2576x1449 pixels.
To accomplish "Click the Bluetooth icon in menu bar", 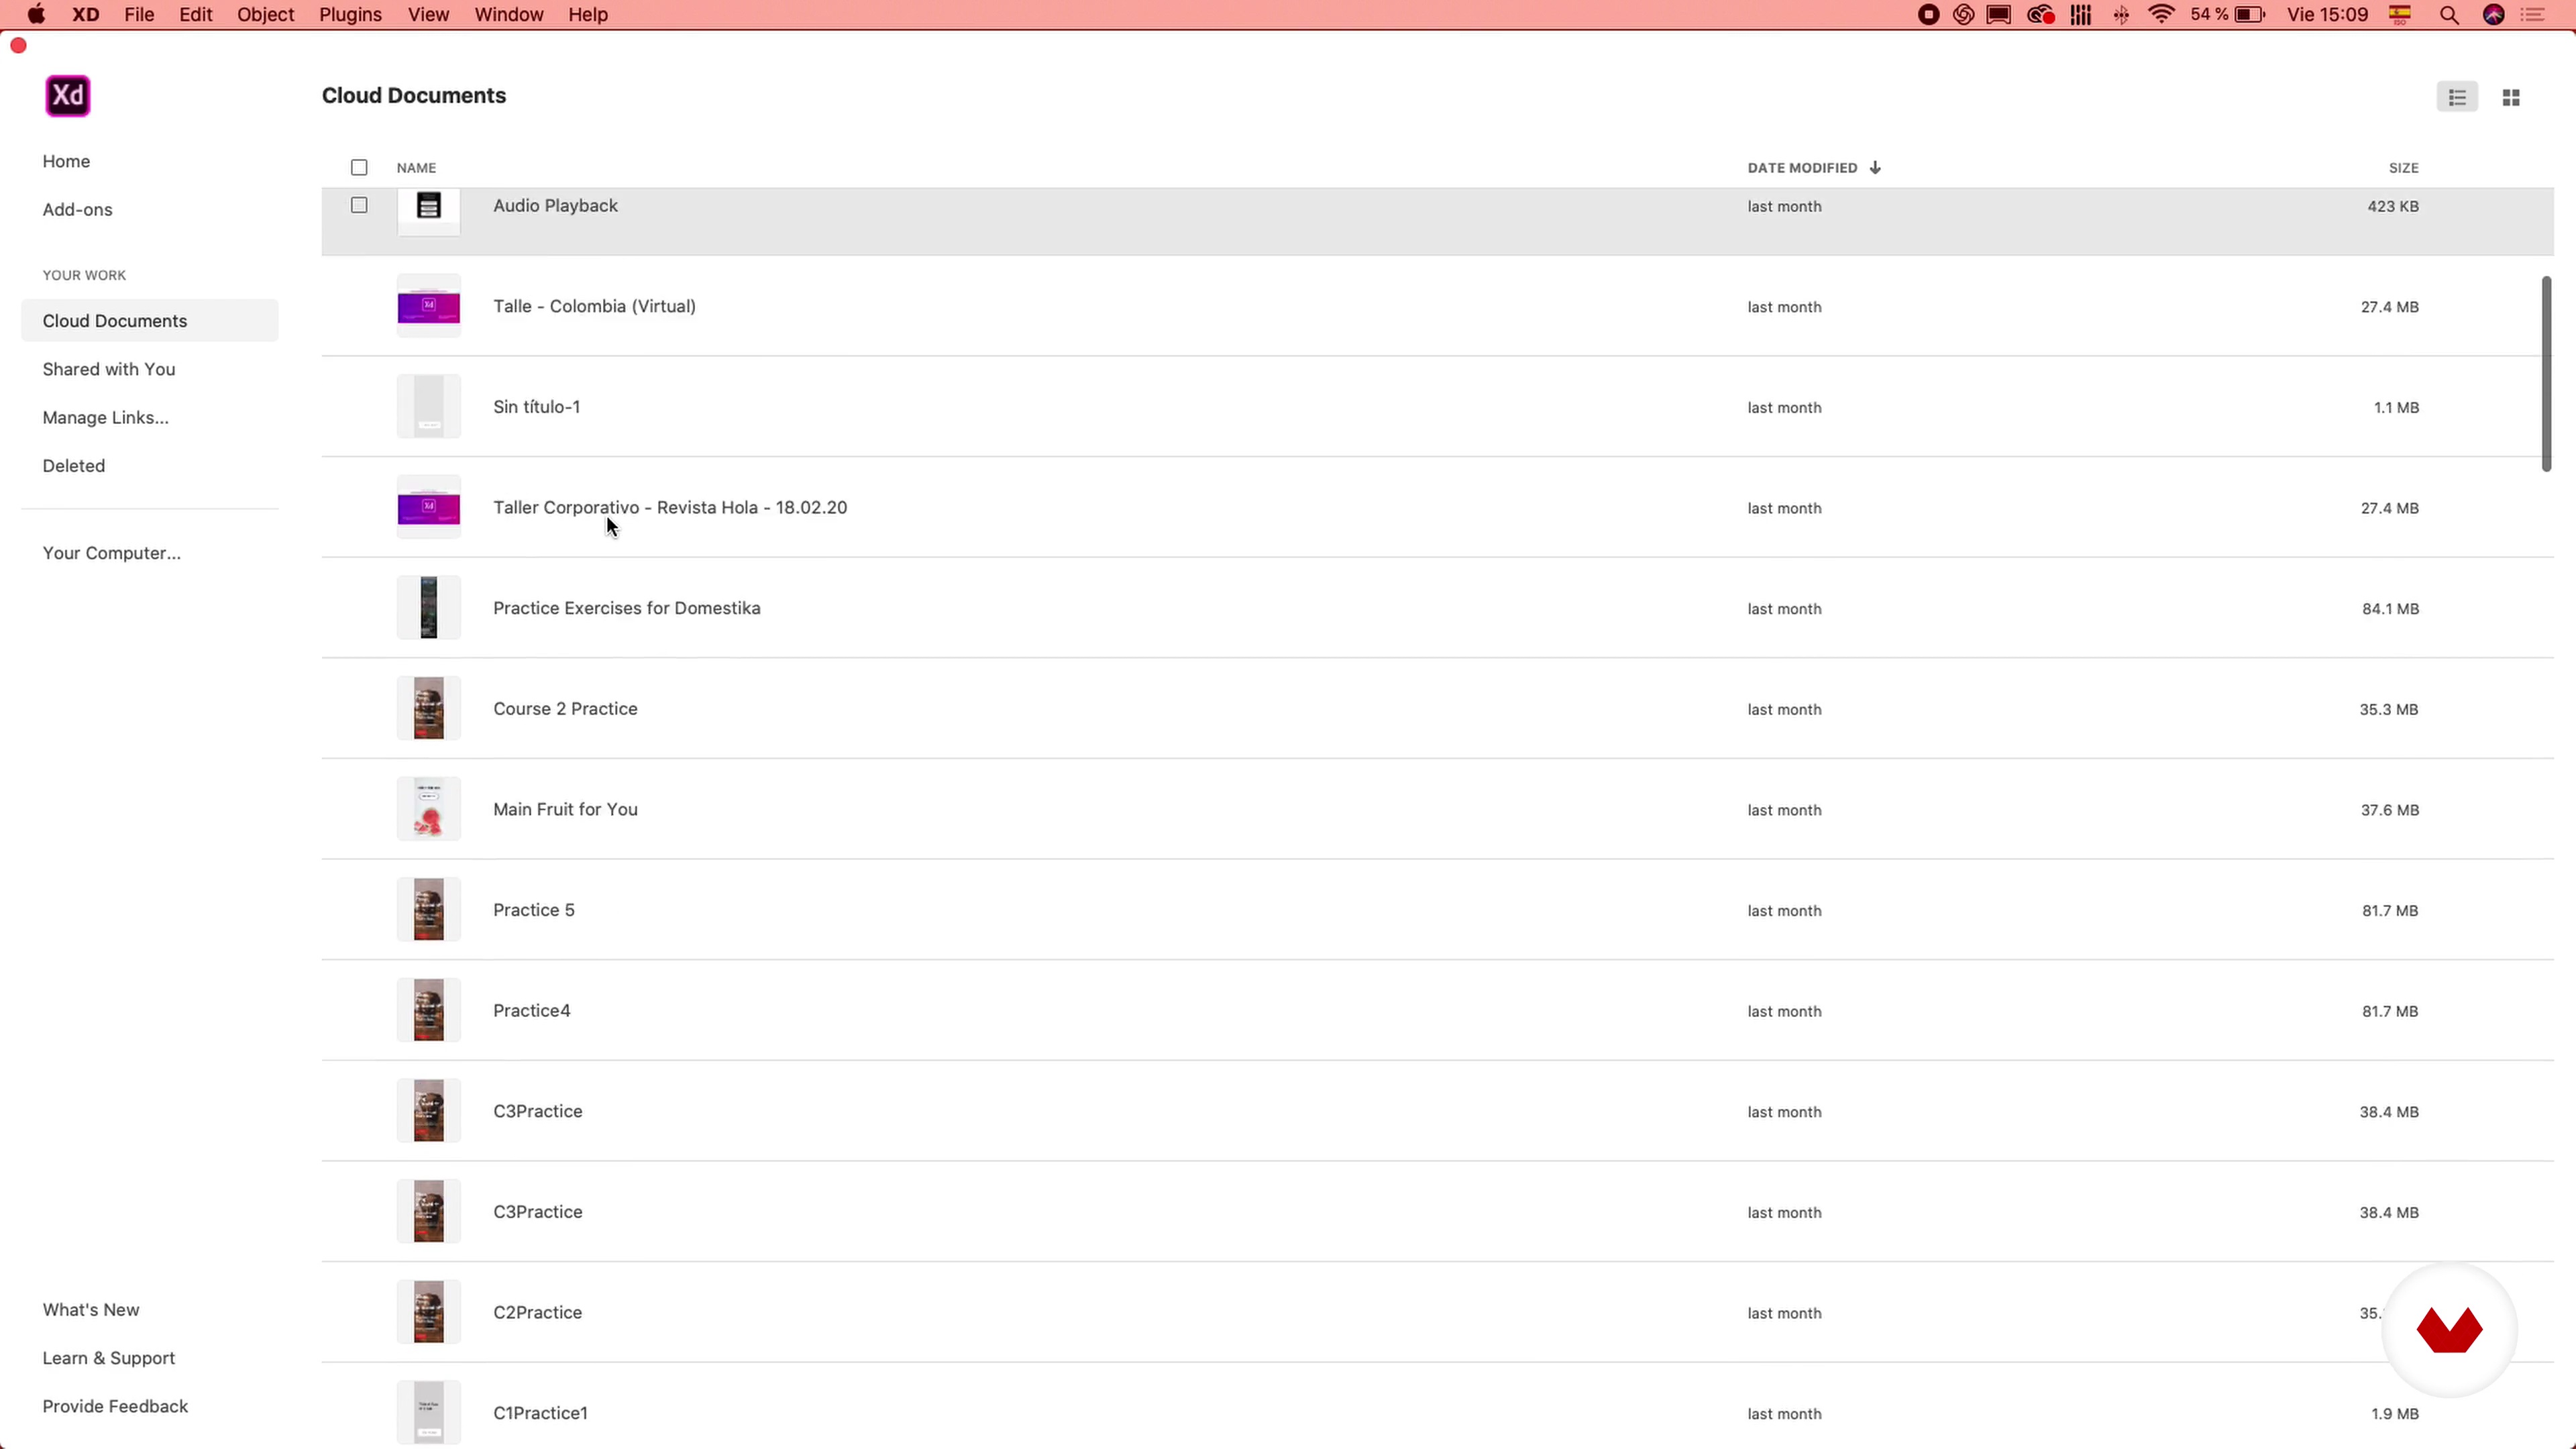I will click(2121, 14).
